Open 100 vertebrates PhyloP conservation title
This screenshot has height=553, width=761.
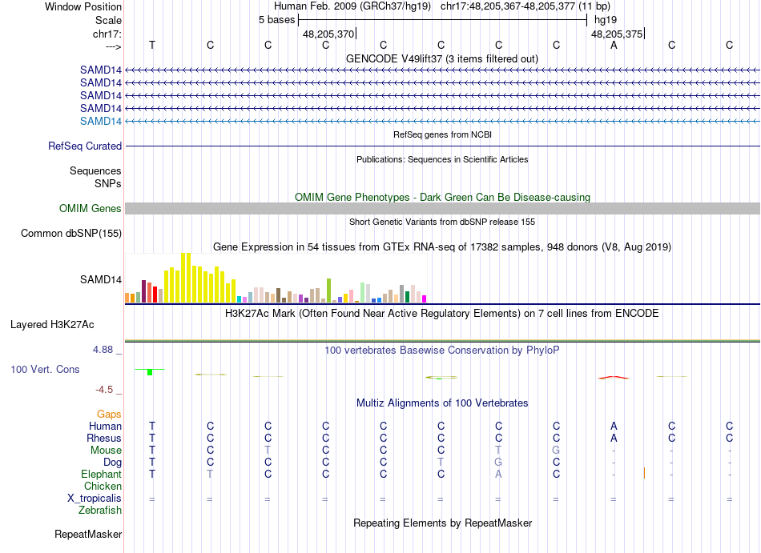point(441,350)
